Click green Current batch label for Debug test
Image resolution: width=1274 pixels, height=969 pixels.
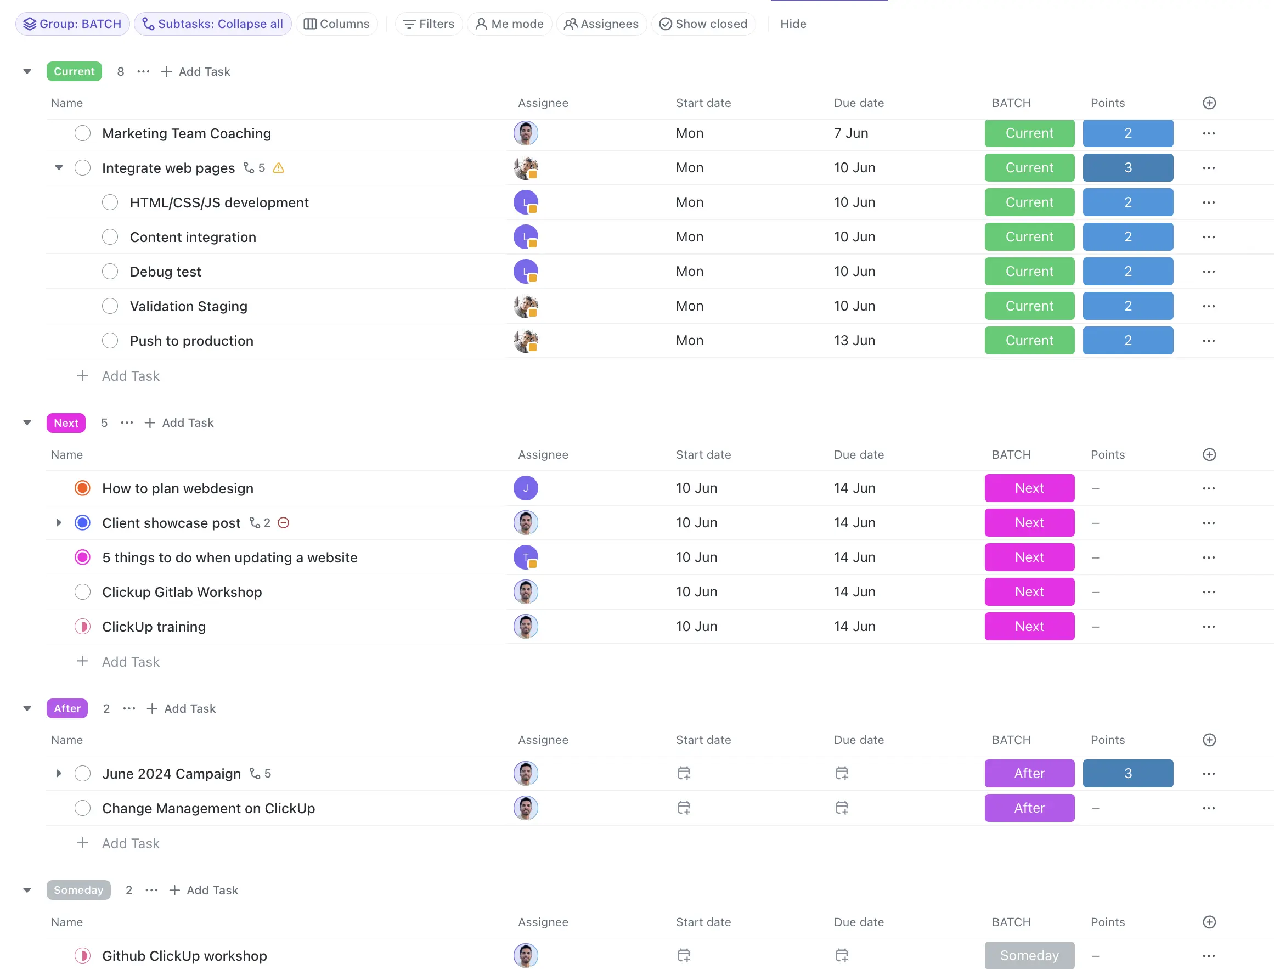tap(1029, 272)
